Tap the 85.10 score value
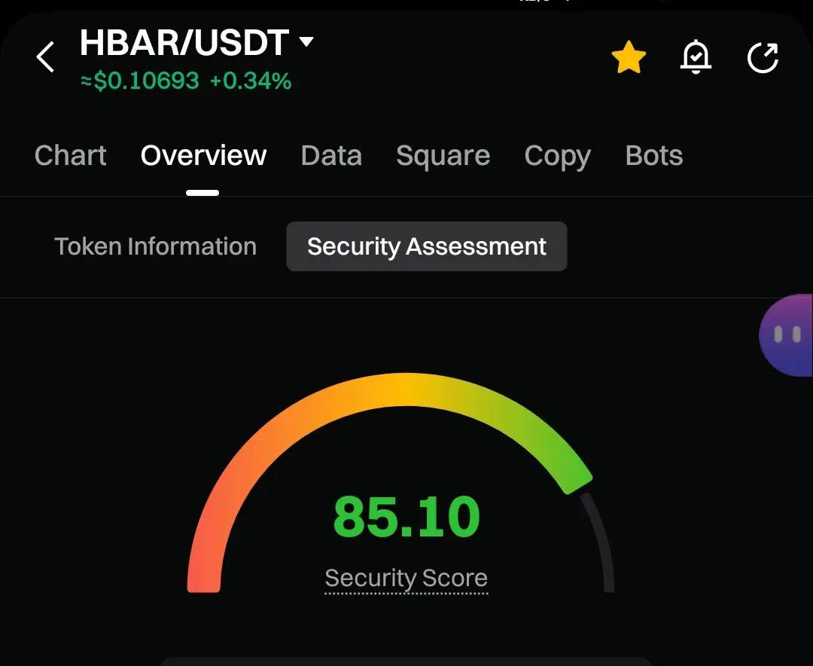The height and width of the screenshot is (666, 813). (406, 517)
